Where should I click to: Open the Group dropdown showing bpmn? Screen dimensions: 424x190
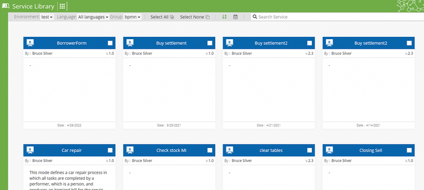point(132,17)
